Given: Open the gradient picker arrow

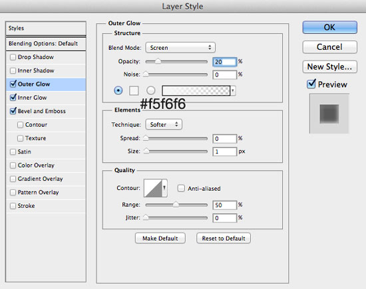Looking at the screenshot, I should coord(233,90).
